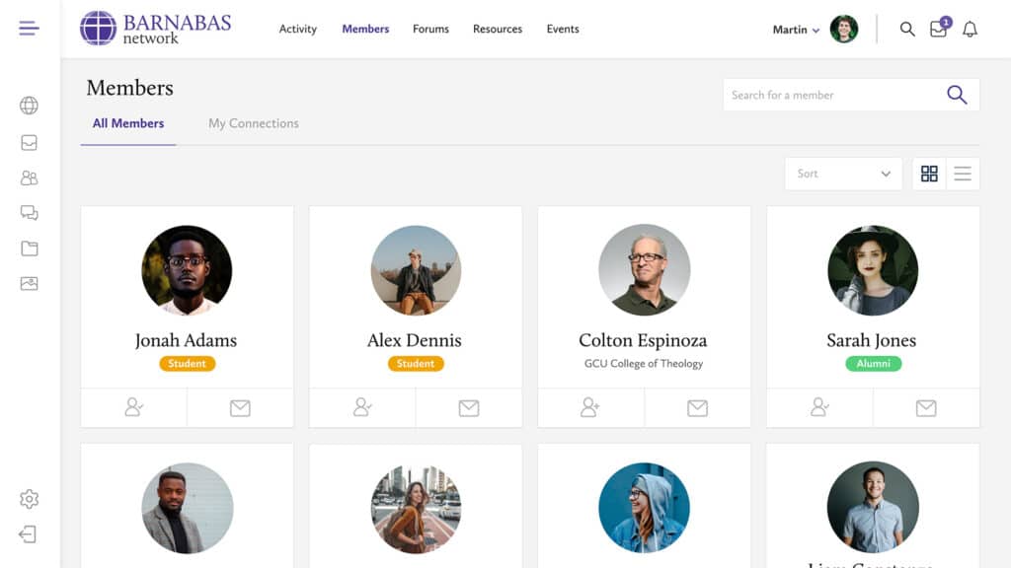The width and height of the screenshot is (1011, 568).
Task: Open Martin user account dropdown
Action: (796, 30)
